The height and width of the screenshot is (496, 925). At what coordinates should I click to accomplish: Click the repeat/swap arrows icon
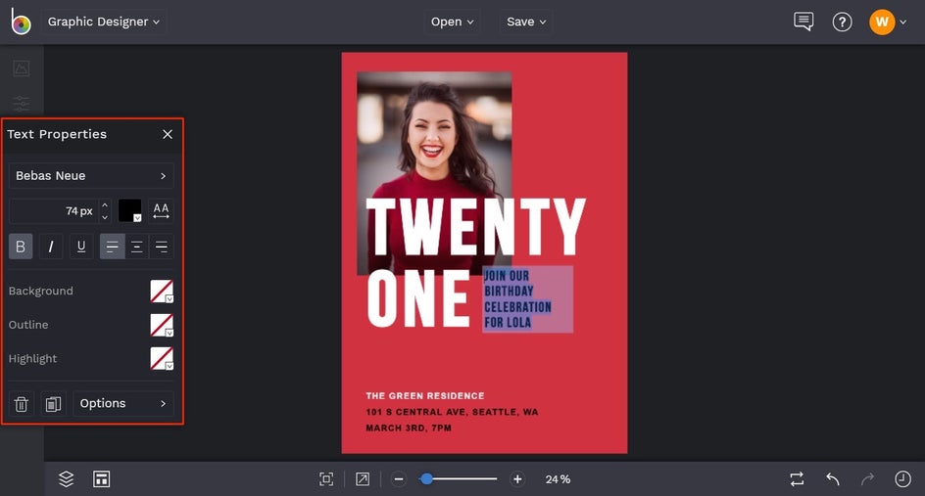(x=797, y=479)
